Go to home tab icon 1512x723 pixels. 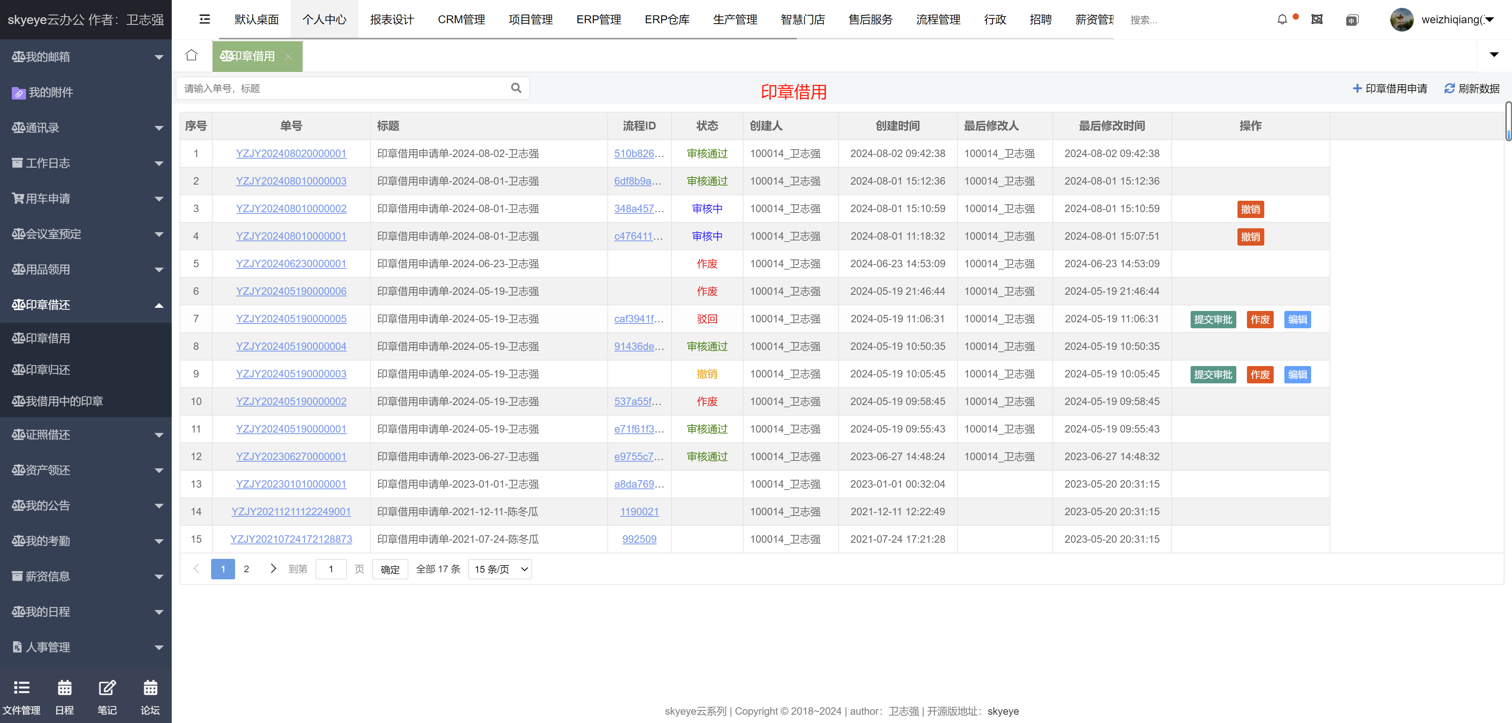click(191, 55)
